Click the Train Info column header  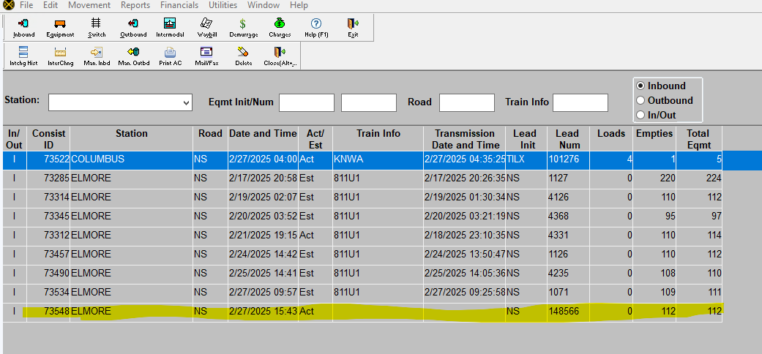point(378,139)
